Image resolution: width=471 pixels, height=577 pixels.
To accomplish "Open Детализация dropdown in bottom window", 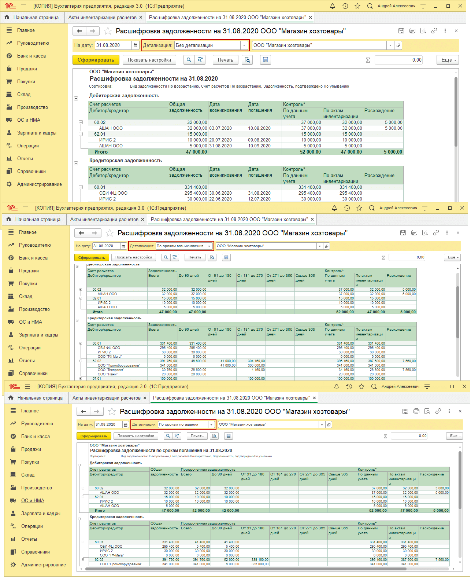I will (211, 425).
